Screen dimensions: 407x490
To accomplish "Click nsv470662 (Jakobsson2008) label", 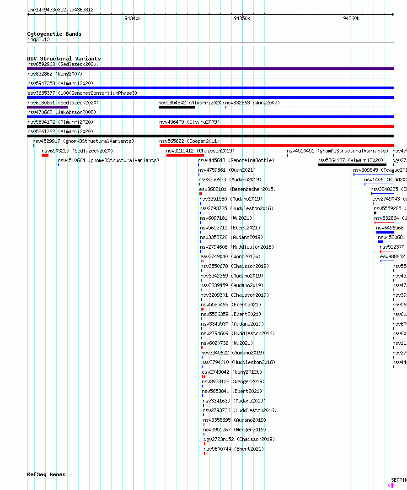I will [x=62, y=112].
